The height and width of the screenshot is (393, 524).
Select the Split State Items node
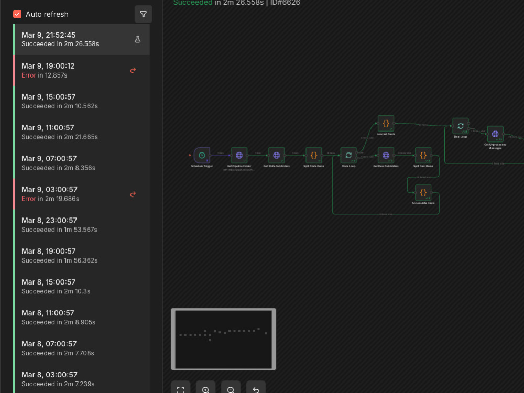pos(314,156)
